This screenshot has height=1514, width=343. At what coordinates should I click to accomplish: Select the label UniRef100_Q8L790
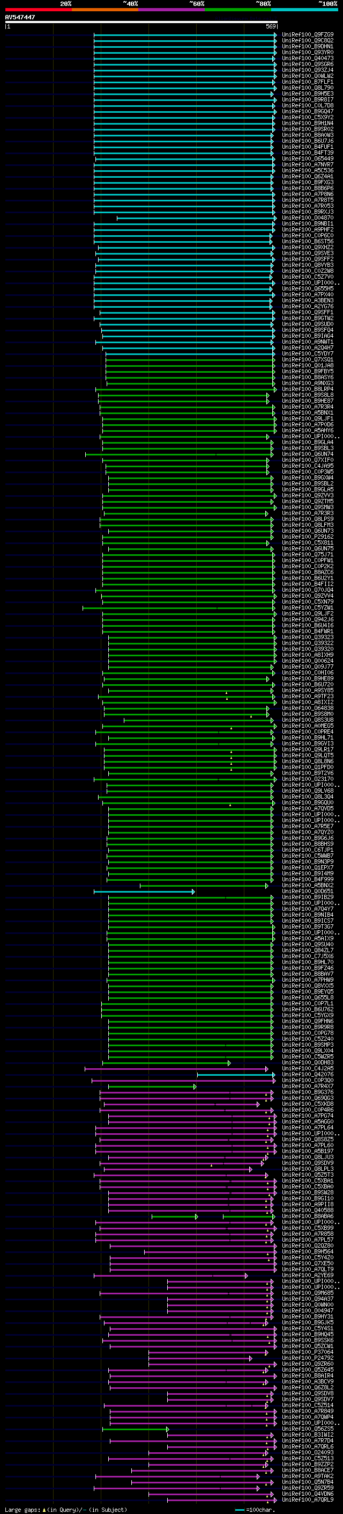(308, 88)
